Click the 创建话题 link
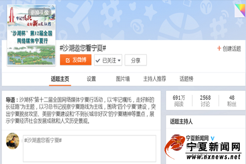Viewport: 246px width, 164px height. (x=232, y=49)
